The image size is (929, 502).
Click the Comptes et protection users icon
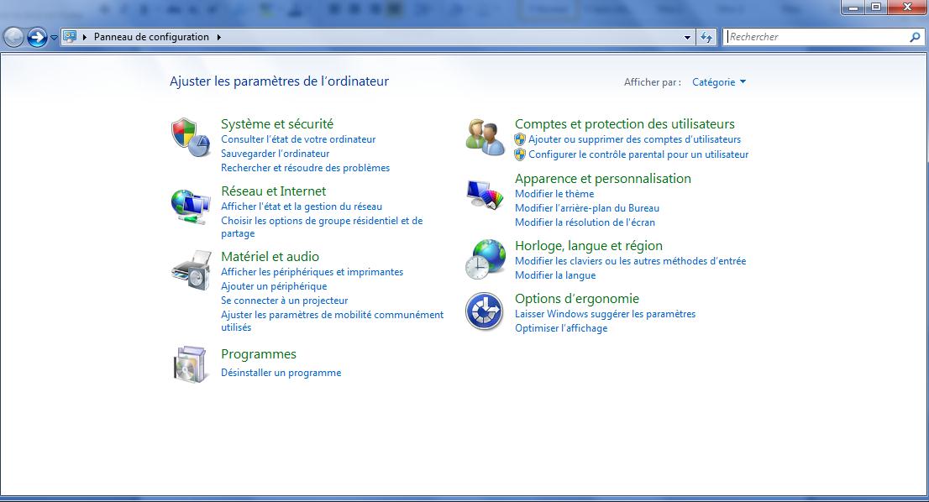click(485, 136)
